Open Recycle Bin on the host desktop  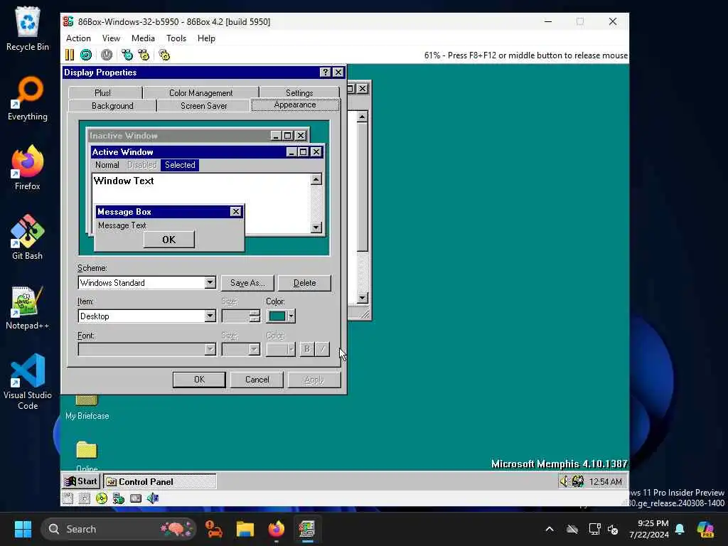coord(28,28)
